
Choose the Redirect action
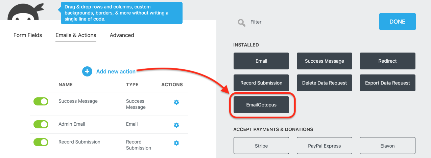(x=387, y=61)
